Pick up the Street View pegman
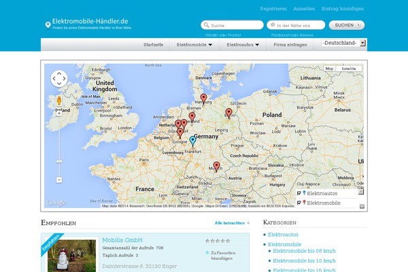 pos(59,101)
